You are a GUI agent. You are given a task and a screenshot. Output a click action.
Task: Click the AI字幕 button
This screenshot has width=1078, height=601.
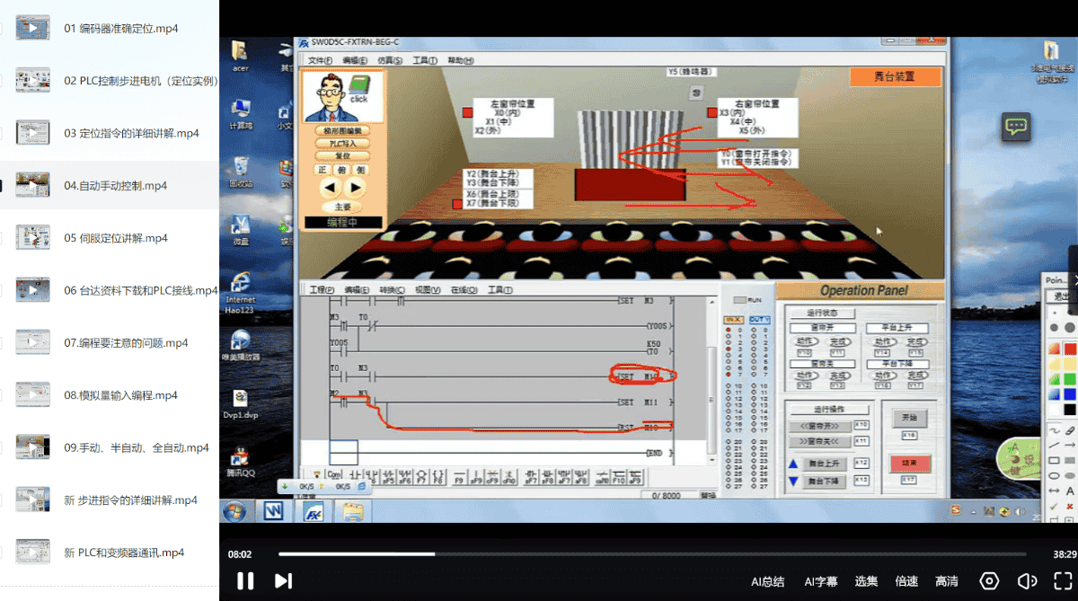click(x=820, y=581)
